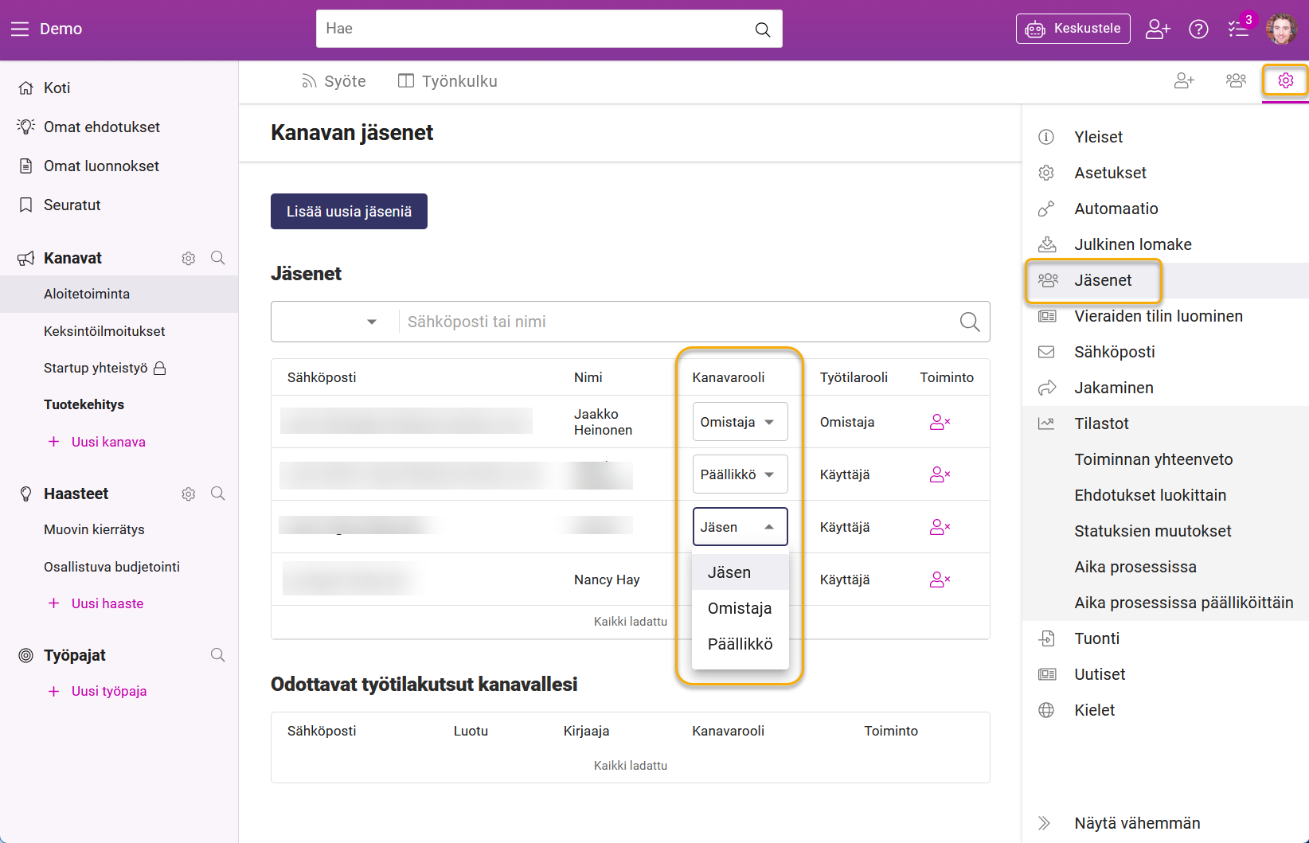Open the task list notifications icon
The height and width of the screenshot is (843, 1309).
(1238, 29)
